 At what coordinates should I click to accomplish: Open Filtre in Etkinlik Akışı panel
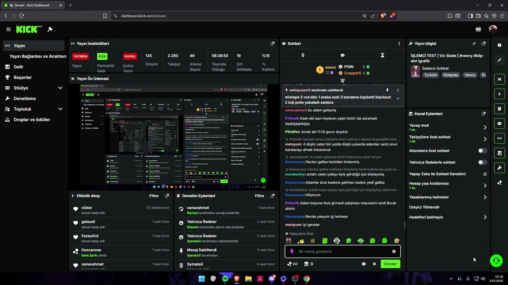point(154,196)
